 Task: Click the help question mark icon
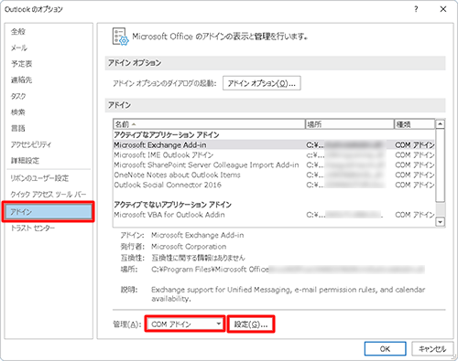pyautogui.click(x=416, y=9)
